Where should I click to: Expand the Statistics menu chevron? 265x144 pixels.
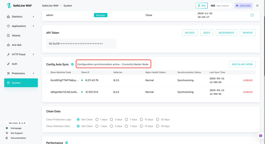33,17
